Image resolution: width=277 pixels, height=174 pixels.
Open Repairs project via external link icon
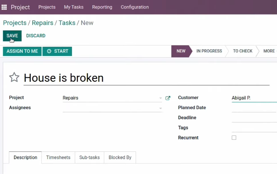pyautogui.click(x=168, y=98)
